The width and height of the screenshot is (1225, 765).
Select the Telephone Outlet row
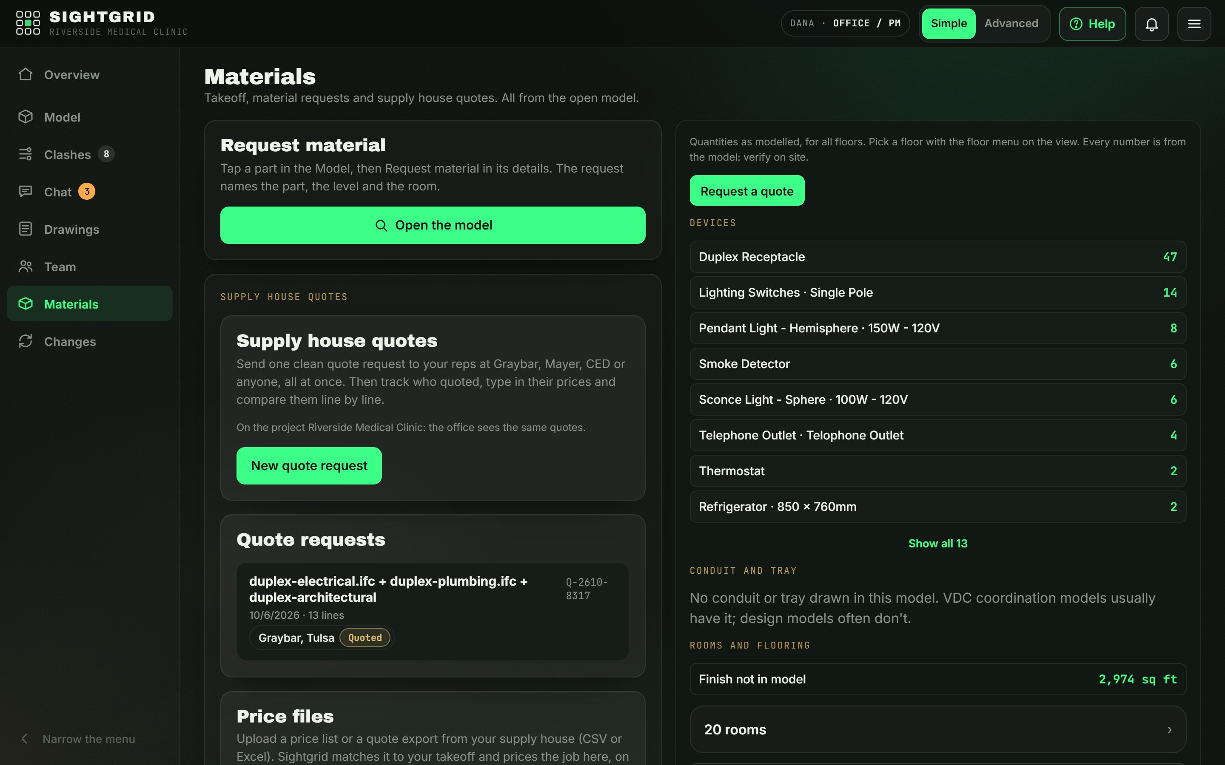[x=937, y=435]
